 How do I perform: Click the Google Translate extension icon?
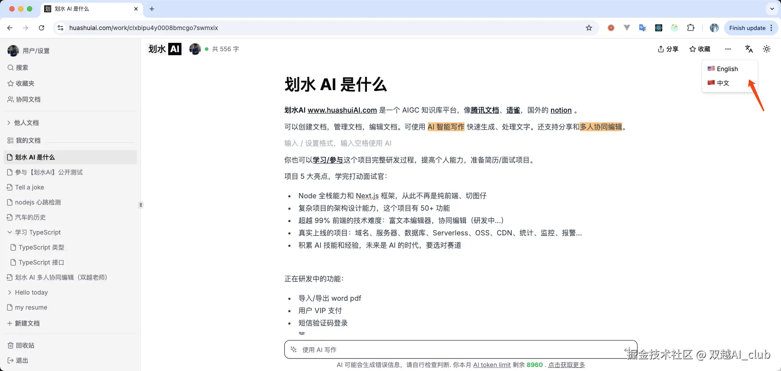642,28
